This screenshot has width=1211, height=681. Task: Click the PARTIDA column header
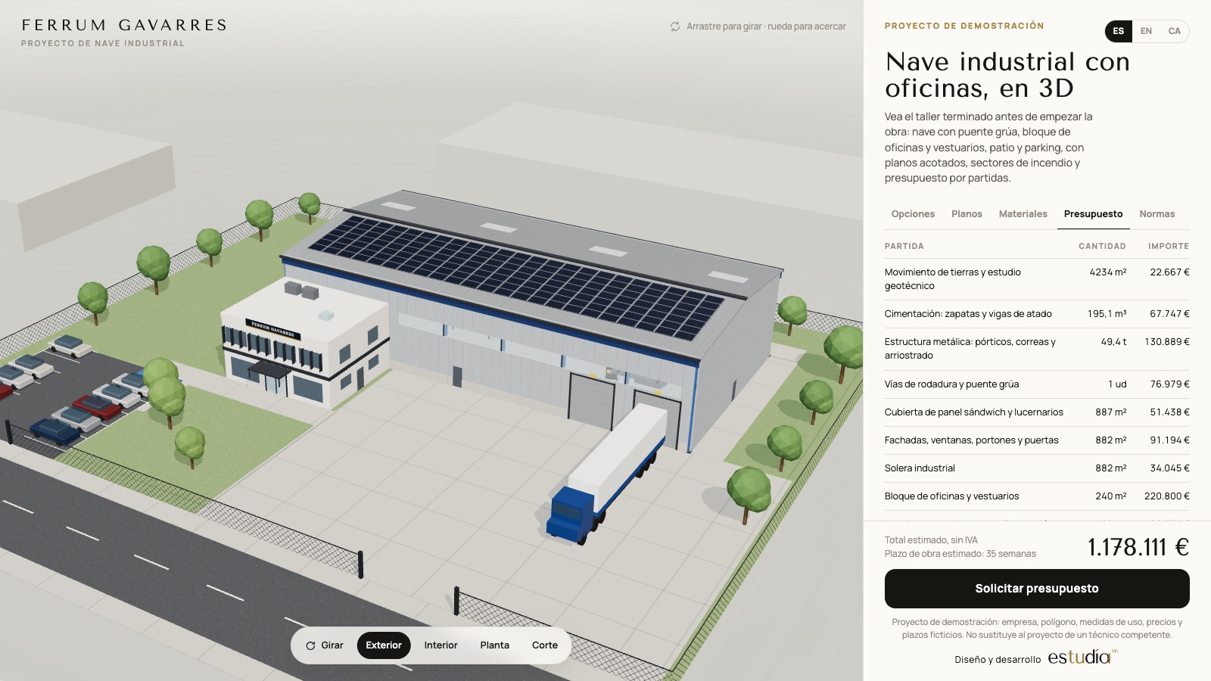[904, 247]
